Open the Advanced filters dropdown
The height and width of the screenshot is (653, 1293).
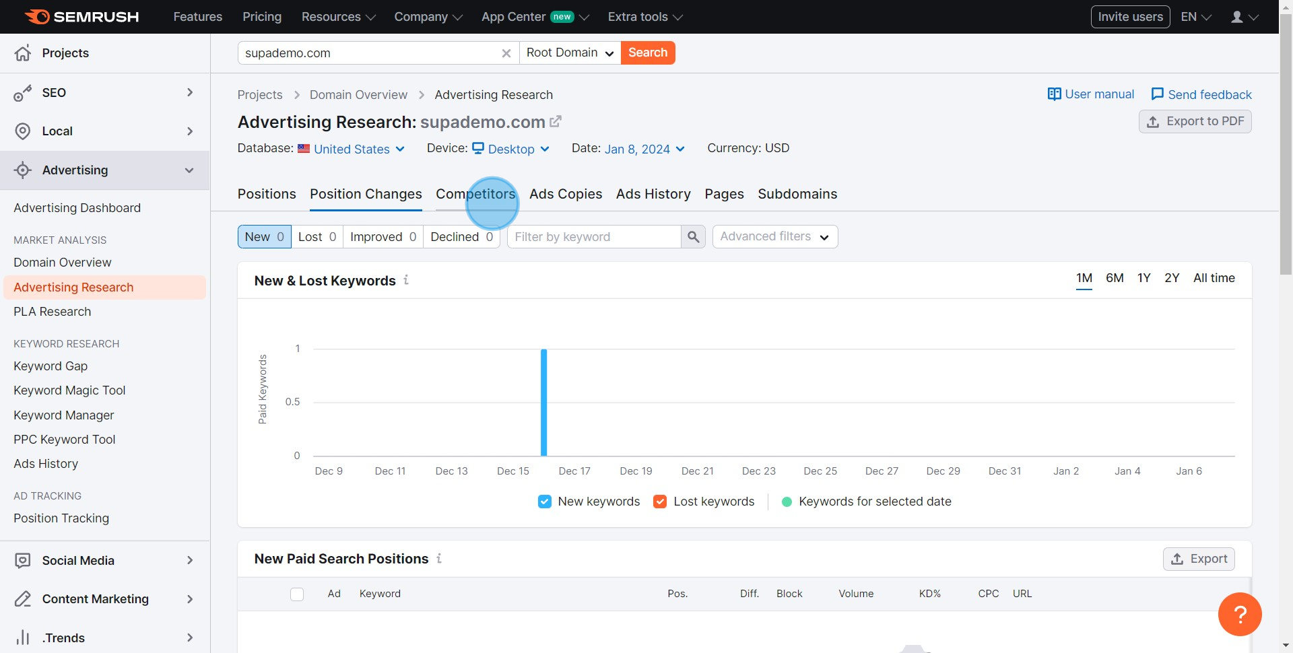(775, 237)
